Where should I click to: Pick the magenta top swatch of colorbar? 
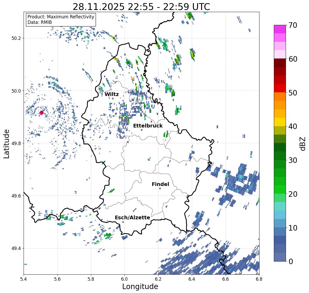[x=280, y=29]
